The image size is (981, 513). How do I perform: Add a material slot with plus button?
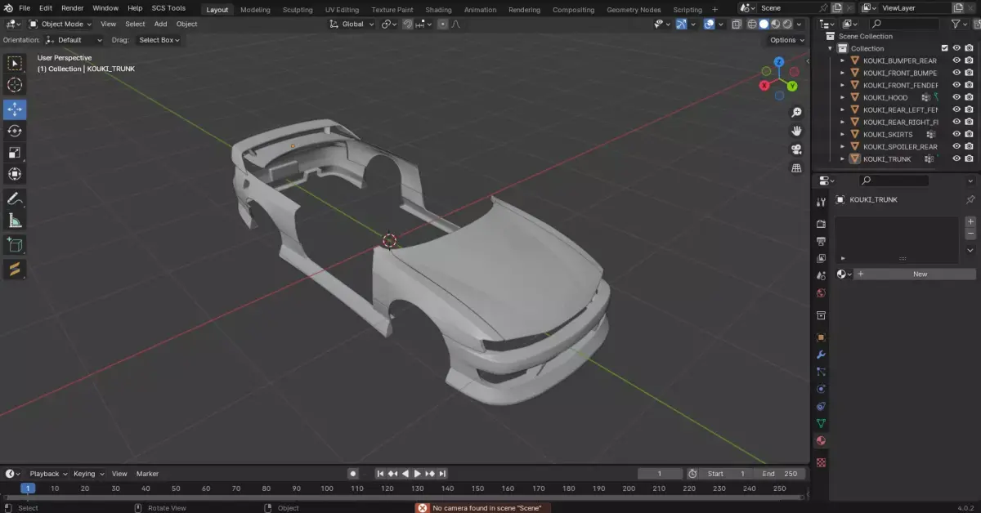(970, 221)
